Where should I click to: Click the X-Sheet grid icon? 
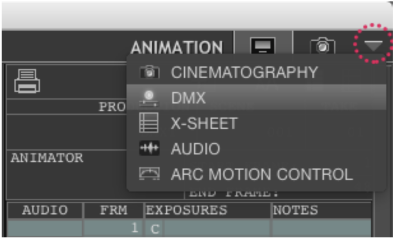tap(149, 123)
